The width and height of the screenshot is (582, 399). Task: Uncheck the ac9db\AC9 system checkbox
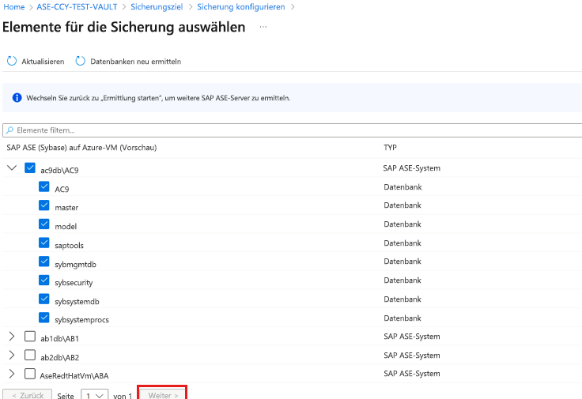30,168
